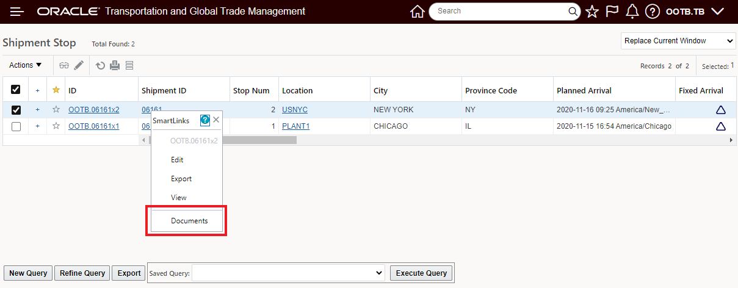Click the New Query button

[x=28, y=273]
